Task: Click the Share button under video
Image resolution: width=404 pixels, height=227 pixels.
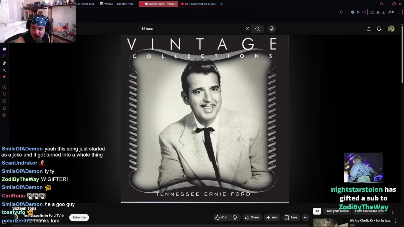Action: [252, 217]
